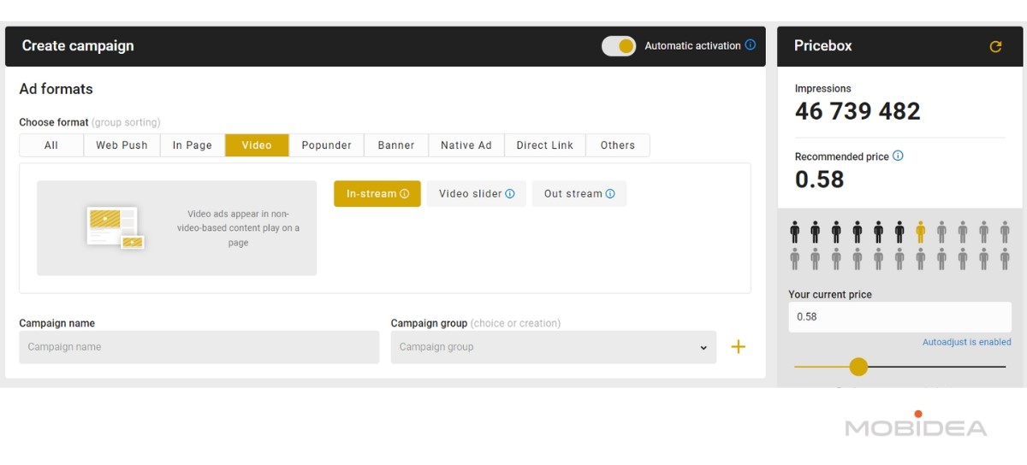The height and width of the screenshot is (465, 1027).
Task: Click the info icon on Video slider
Action: [510, 194]
